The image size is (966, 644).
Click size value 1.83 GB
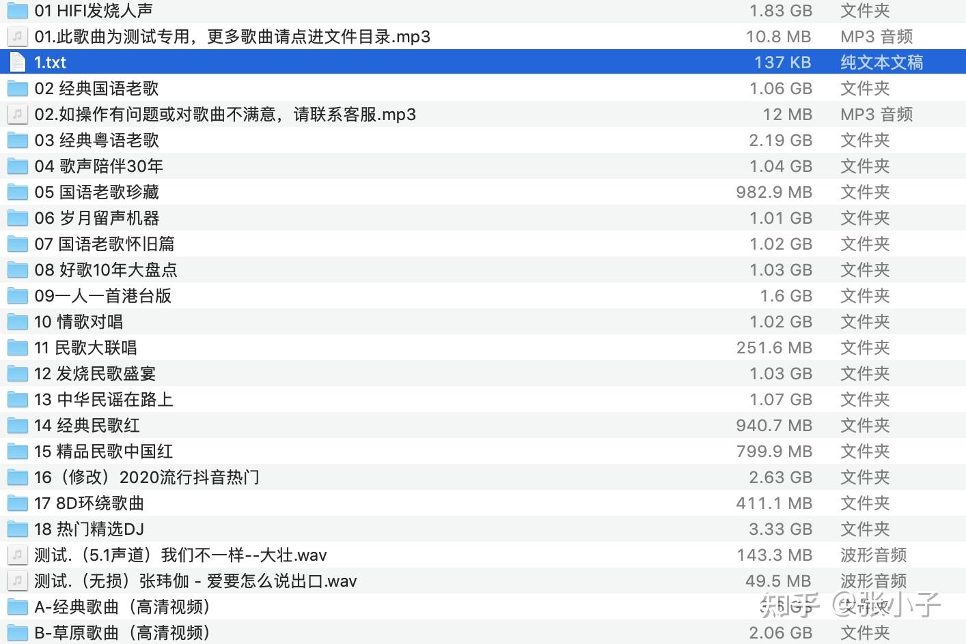pos(781,11)
